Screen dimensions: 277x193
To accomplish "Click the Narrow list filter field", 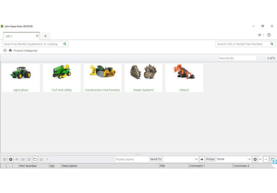I will (237, 58).
